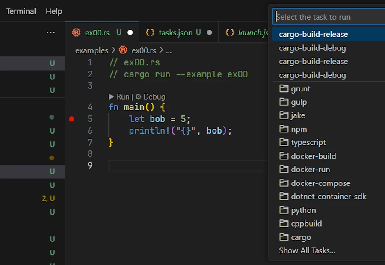Close tasks.json tab via unsaved dot

click(210, 32)
